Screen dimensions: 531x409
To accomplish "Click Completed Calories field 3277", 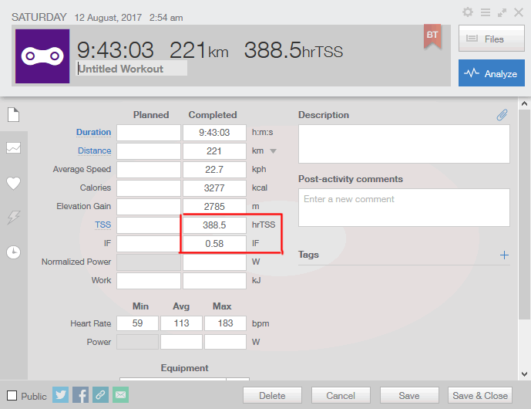I will (214, 188).
